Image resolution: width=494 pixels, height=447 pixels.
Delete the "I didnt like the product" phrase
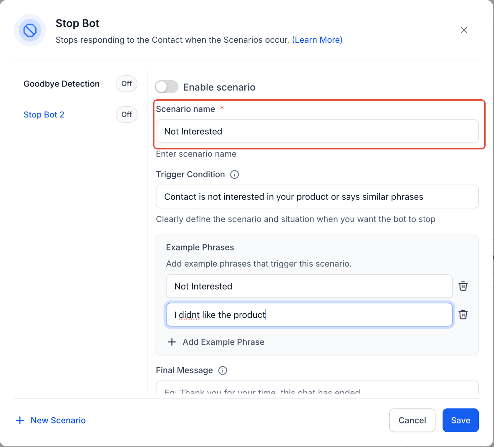[463, 315]
